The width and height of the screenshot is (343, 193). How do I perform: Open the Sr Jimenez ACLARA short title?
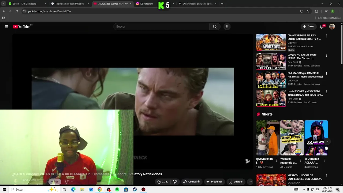(312, 161)
